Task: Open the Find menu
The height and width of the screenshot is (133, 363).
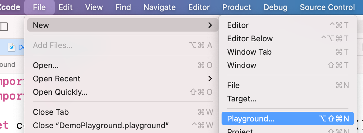Action: coord(123,7)
